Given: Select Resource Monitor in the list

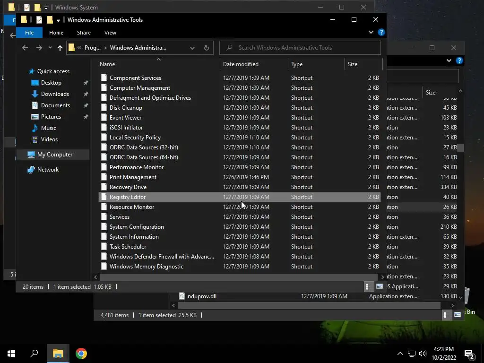Looking at the screenshot, I should click(x=240, y=207).
